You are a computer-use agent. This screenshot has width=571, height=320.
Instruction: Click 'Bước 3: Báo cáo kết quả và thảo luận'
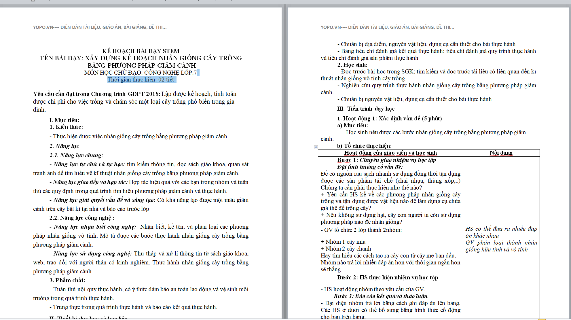pos(380,296)
